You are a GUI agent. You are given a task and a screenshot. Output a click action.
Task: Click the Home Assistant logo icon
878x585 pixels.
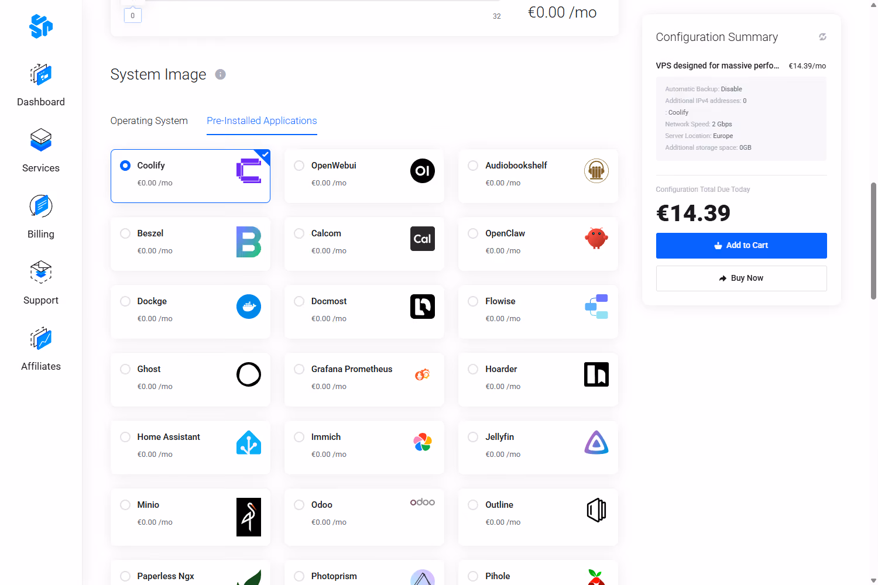[249, 442]
